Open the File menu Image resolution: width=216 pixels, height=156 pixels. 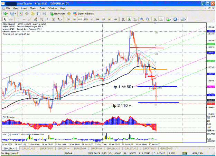[x=8, y=8]
